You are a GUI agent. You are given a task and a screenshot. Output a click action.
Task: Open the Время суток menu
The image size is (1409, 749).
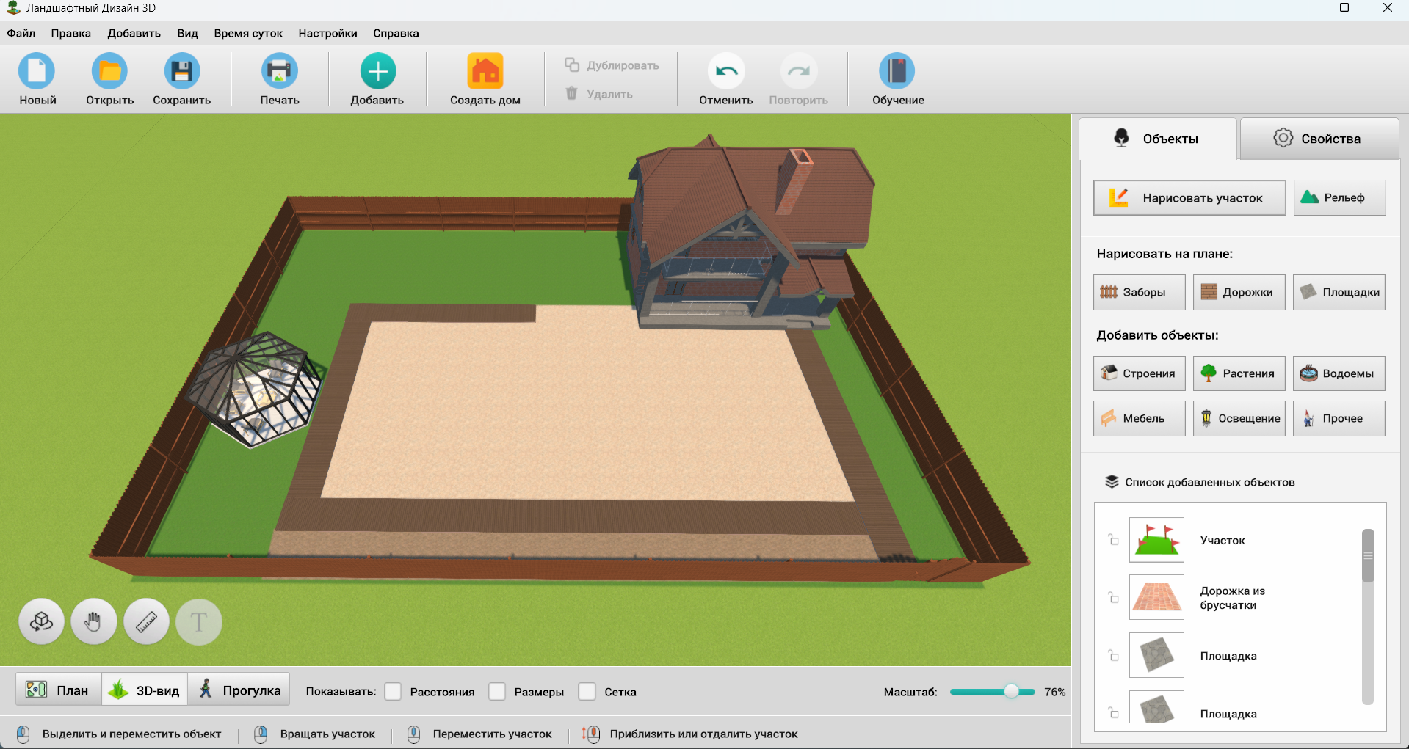(x=248, y=33)
